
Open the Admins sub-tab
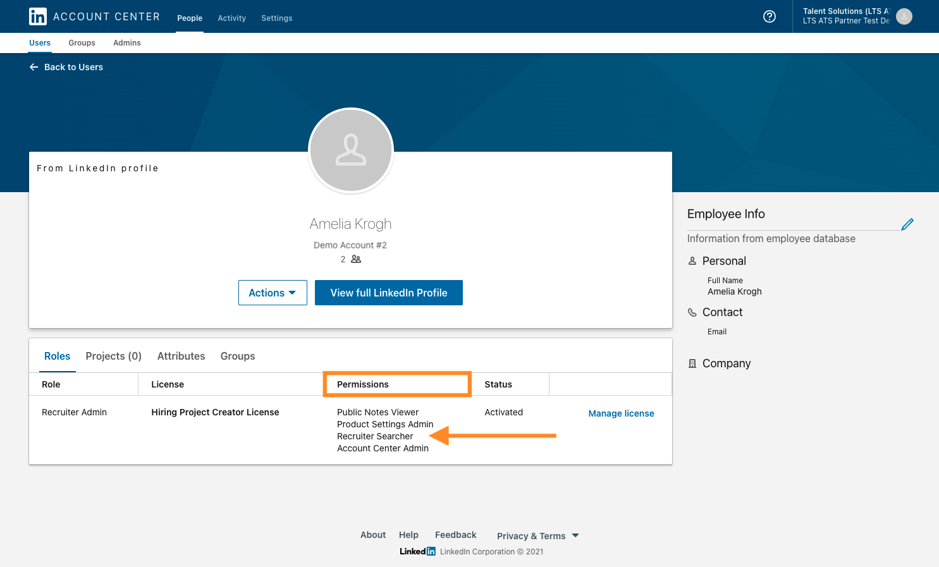pos(127,43)
